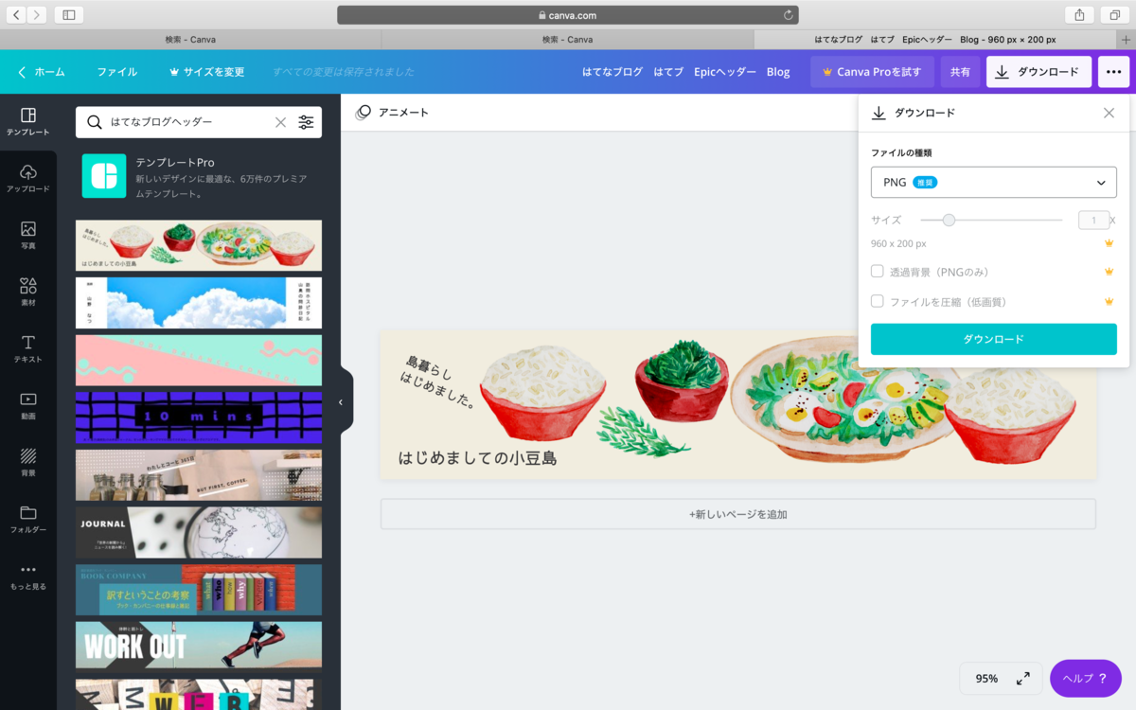This screenshot has width=1136, height=710.
Task: Select the WORK OUT template
Action: (x=199, y=647)
